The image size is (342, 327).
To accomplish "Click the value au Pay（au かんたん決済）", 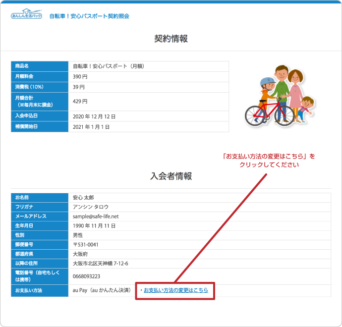I will (x=102, y=290).
